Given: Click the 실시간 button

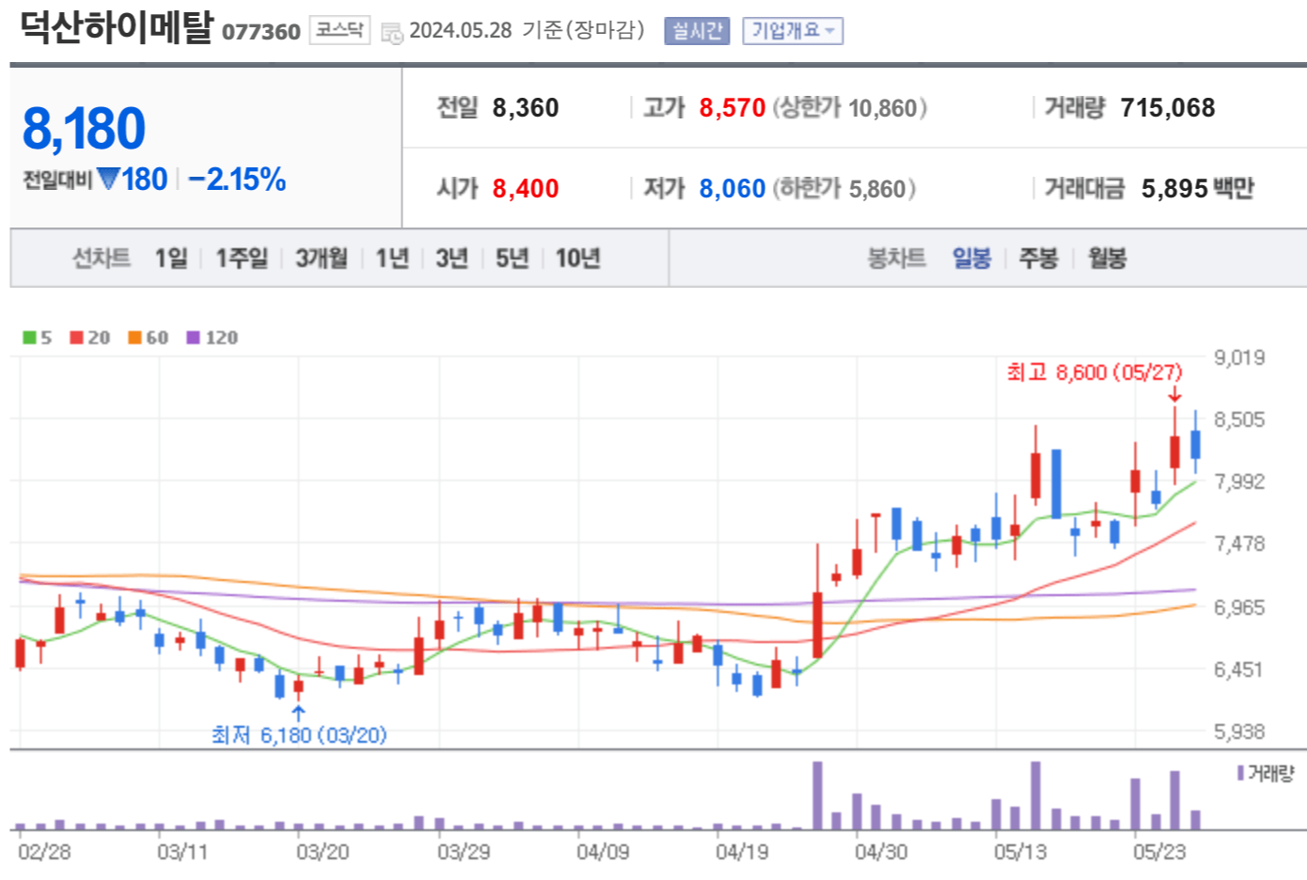Looking at the screenshot, I should pos(696,31).
